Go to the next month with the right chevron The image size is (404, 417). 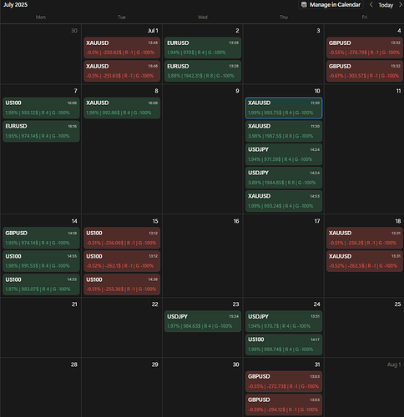[401, 5]
